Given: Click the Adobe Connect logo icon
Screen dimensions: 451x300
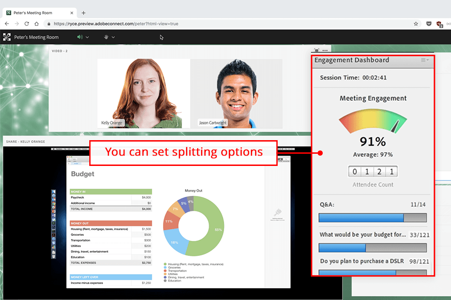Looking at the screenshot, I should click(x=7, y=37).
